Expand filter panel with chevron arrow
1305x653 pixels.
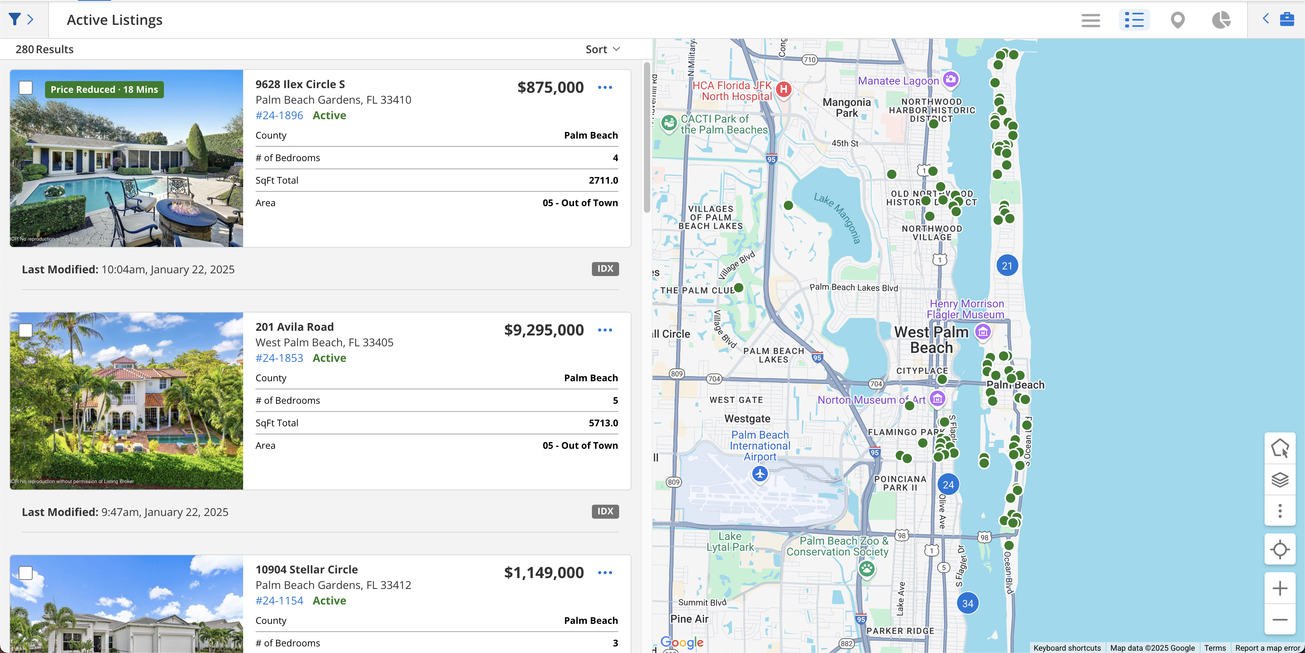click(x=30, y=19)
